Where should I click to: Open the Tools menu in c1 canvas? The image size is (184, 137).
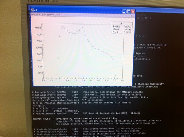click(x=58, y=15)
